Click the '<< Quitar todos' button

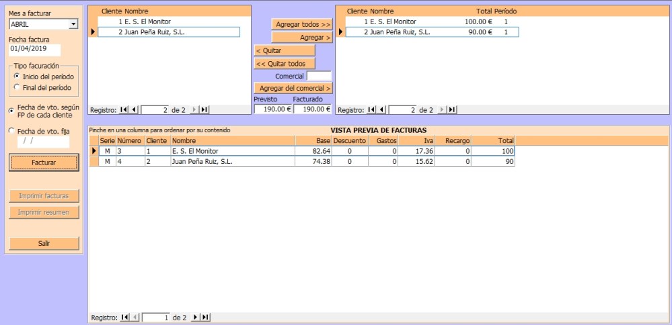(284, 64)
